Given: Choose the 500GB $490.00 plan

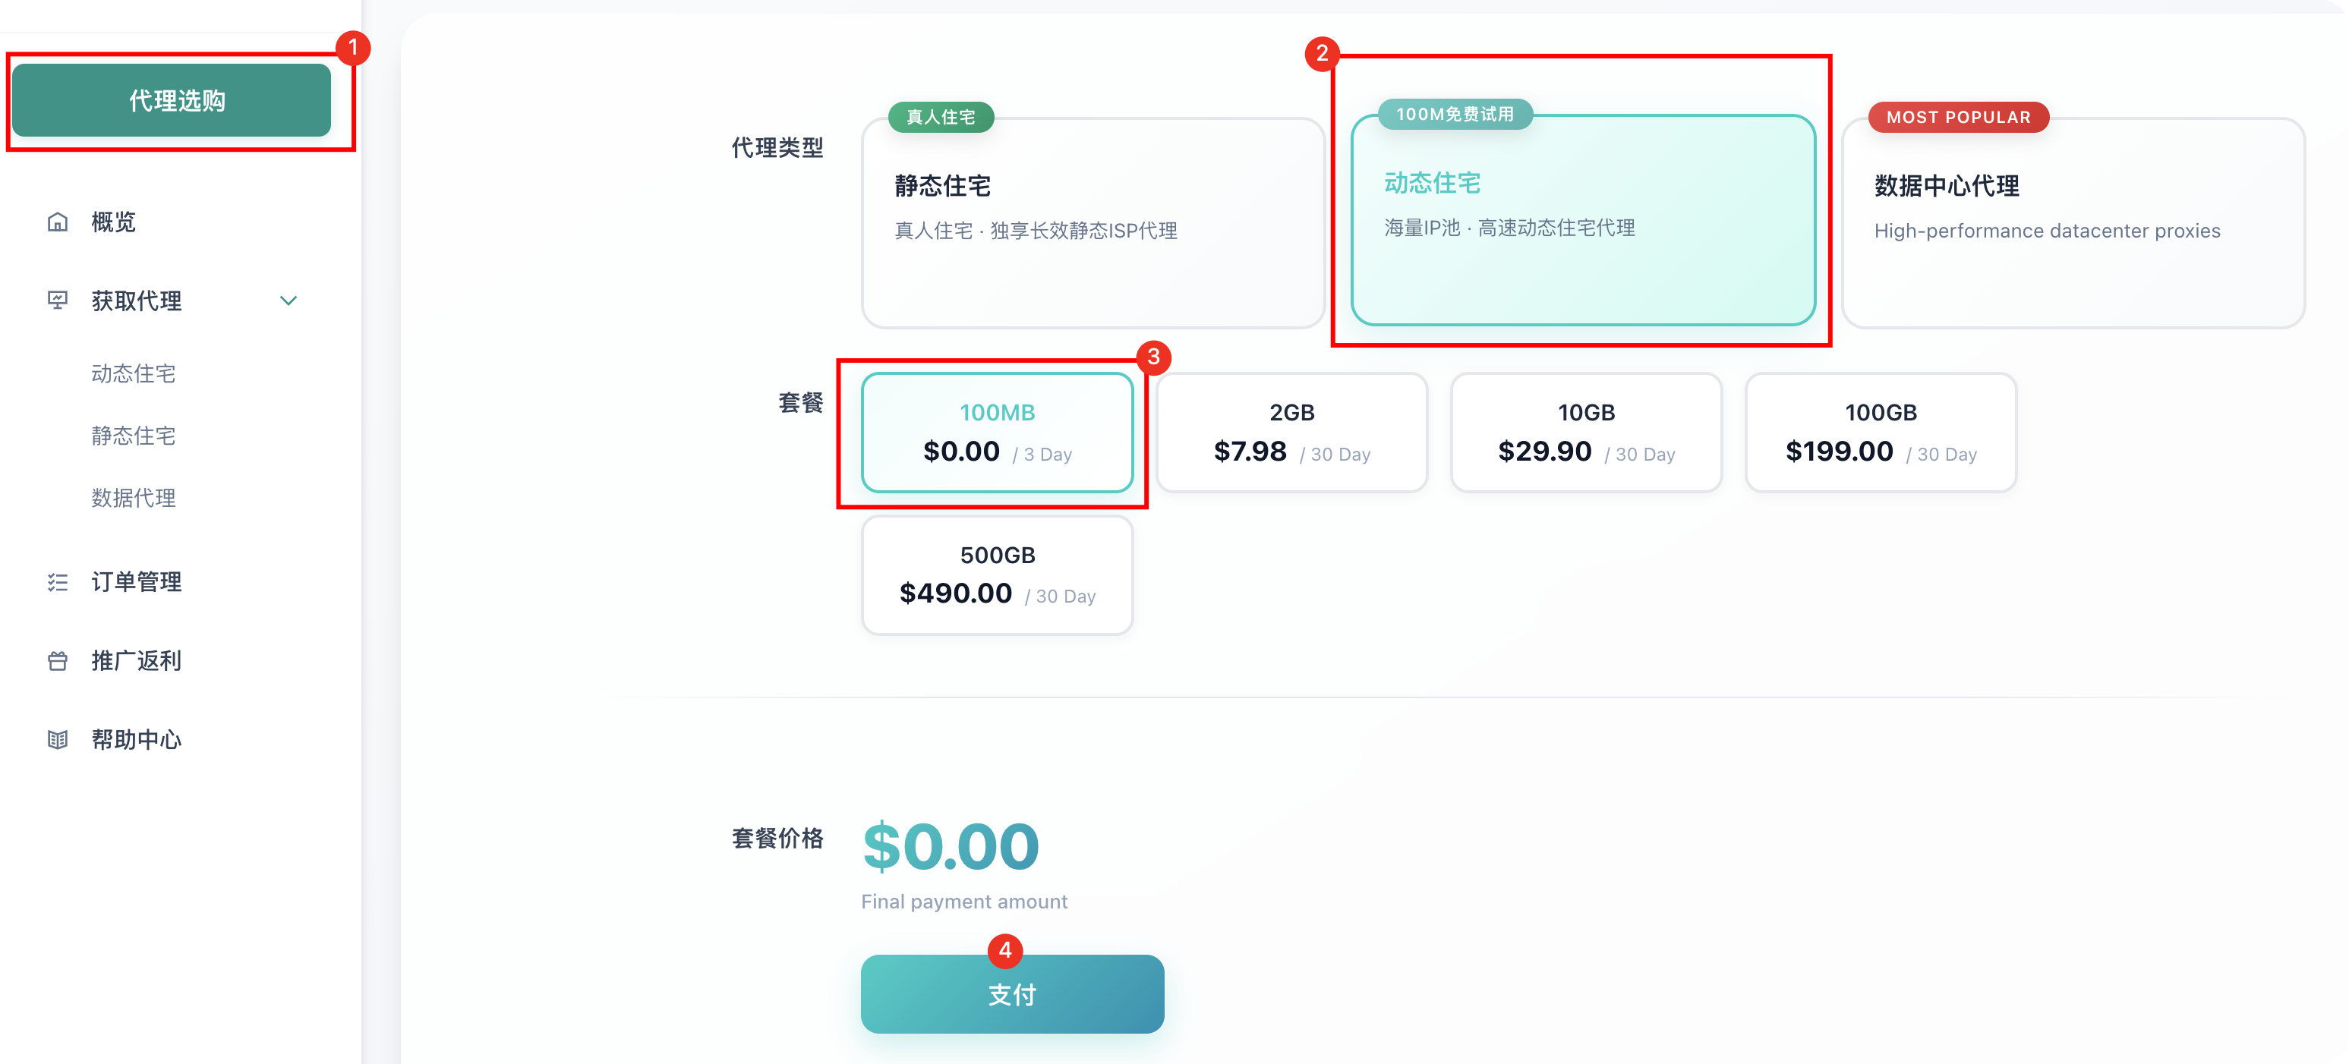Looking at the screenshot, I should point(997,575).
